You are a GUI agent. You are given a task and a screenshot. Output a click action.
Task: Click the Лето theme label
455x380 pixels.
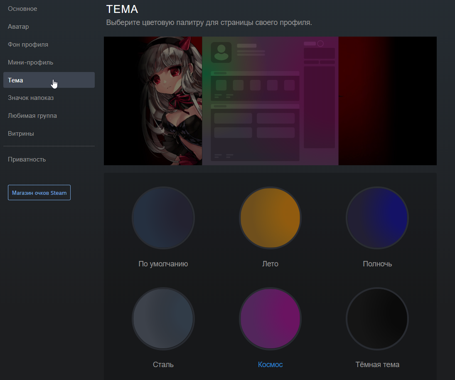[270, 264]
